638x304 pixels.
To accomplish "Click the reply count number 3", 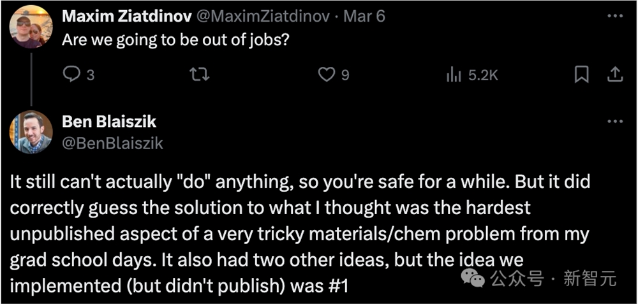I will pyautogui.click(x=91, y=75).
